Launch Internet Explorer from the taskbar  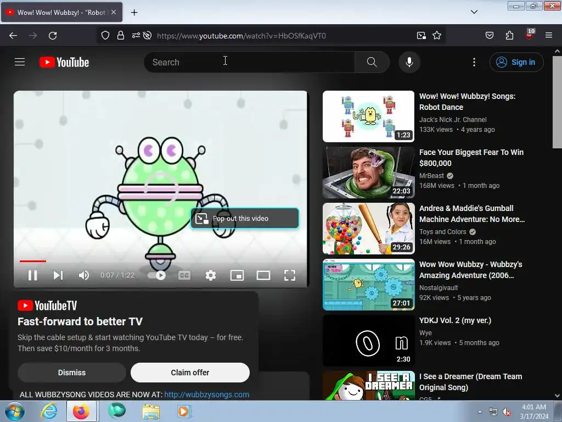click(x=49, y=411)
